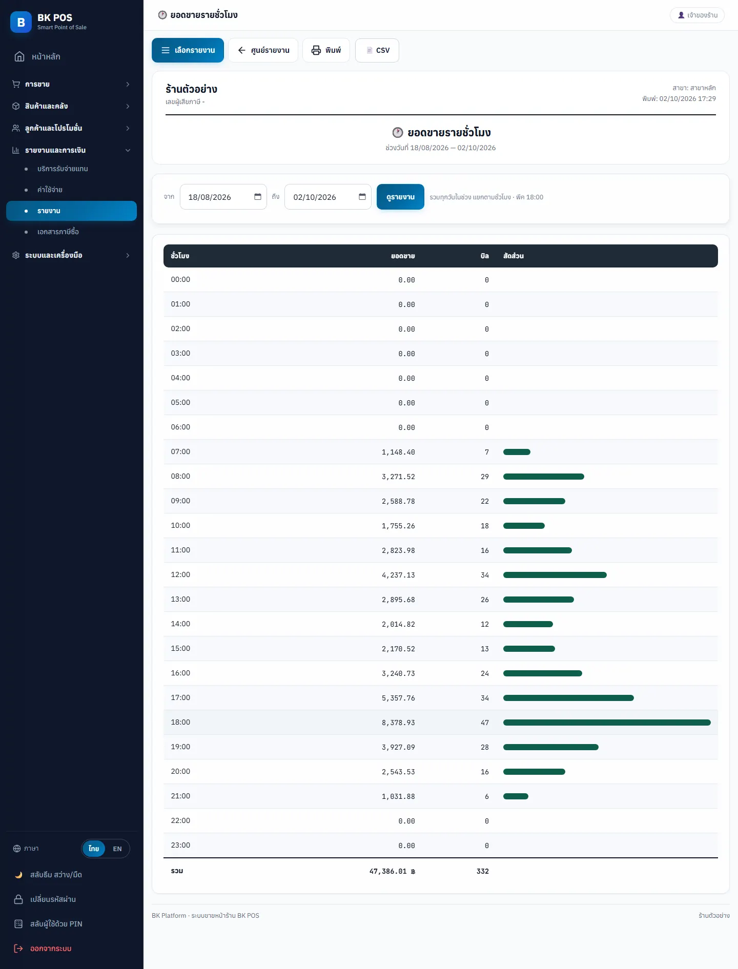Select the รายงาน submenu item
738x969 pixels.
(71, 211)
